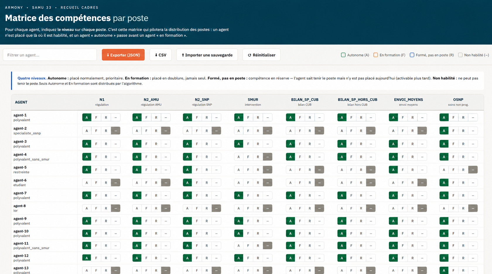Click the N1 régulation column header

(102, 102)
